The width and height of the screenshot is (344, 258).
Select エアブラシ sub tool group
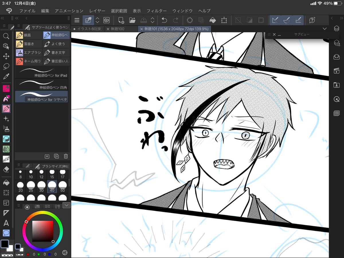tap(28, 52)
